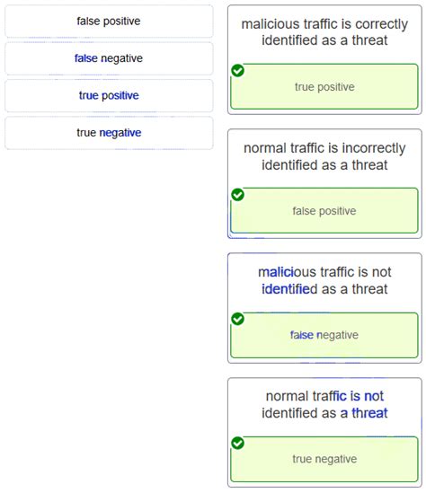Screen dimensions: 426x493
Task: Click the green 'false positive' answer box
Action: (324, 211)
